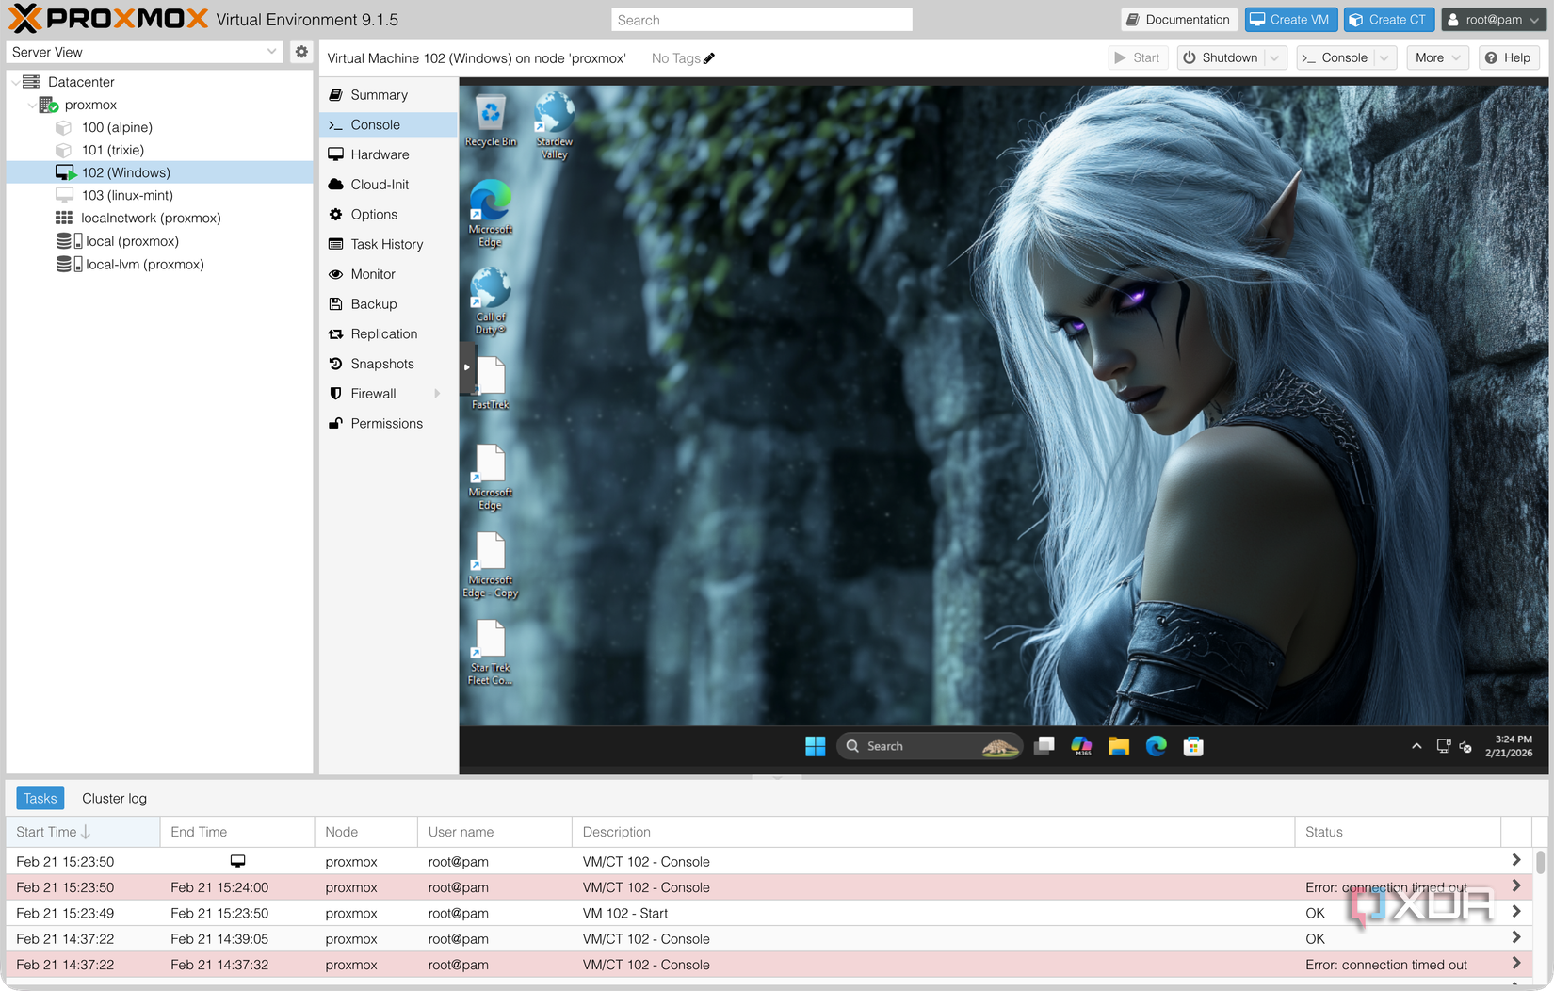Select 103 (linux-mint) in the resource tree

[126, 195]
